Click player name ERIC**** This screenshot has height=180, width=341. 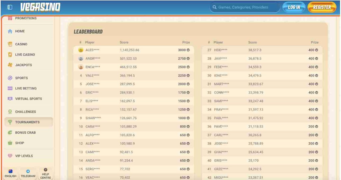click(x=92, y=92)
